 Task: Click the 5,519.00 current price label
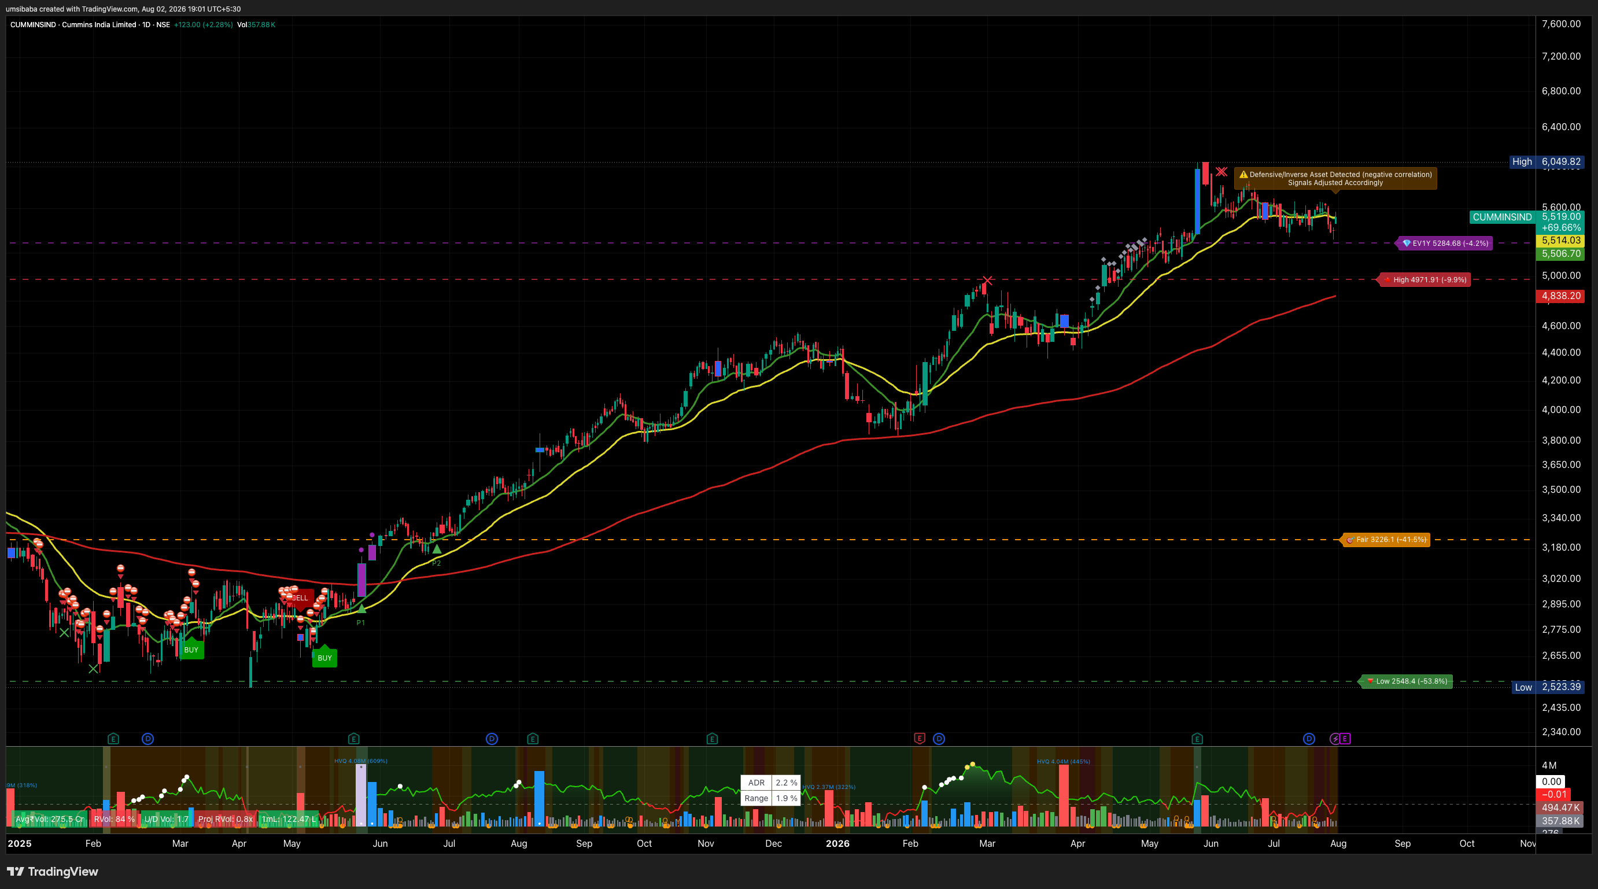[1561, 216]
